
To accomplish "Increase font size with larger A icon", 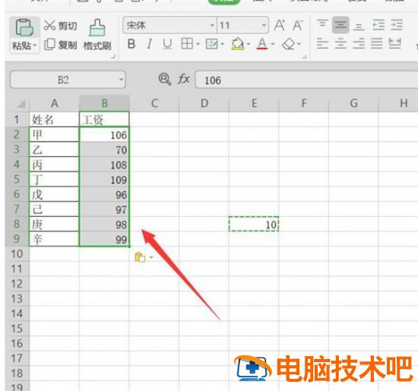I will 280,25.
